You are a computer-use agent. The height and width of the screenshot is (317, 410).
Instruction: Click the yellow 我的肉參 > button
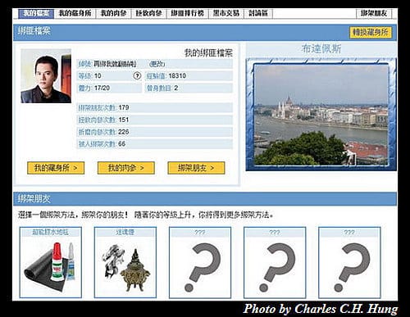126,168
